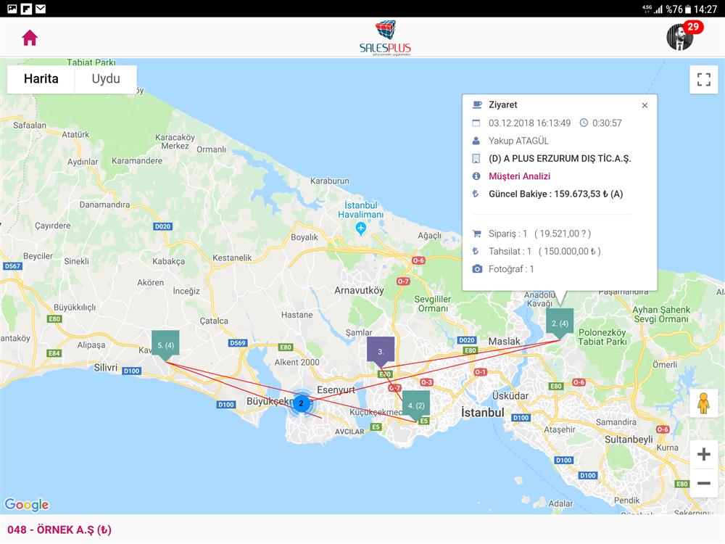Click the İstanbul Havalimanı airport icon

(360, 228)
